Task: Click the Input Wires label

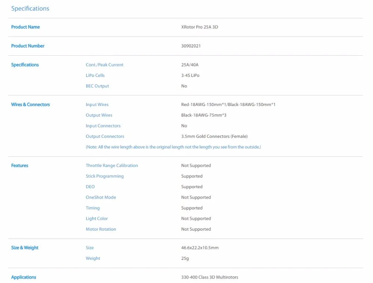Action: pyautogui.click(x=97, y=105)
